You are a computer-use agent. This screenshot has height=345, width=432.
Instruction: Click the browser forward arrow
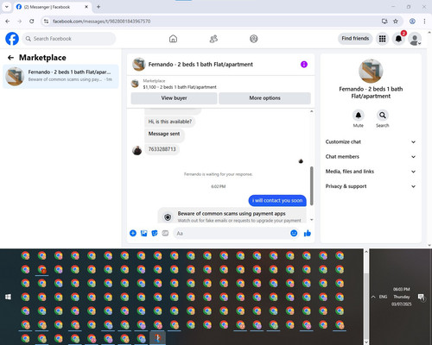coord(20,22)
